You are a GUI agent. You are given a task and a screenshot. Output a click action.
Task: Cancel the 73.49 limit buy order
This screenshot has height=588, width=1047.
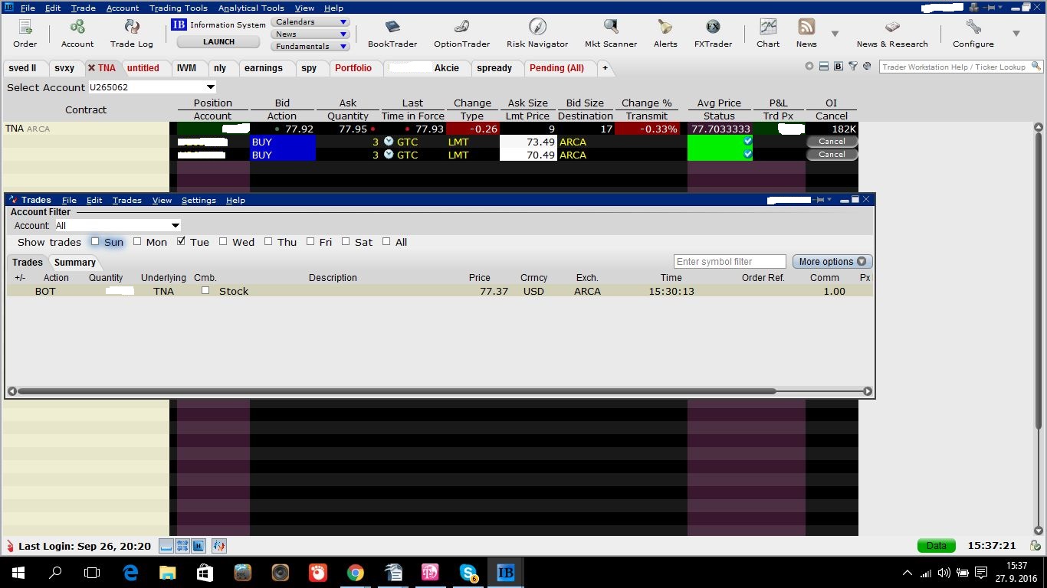pos(832,142)
